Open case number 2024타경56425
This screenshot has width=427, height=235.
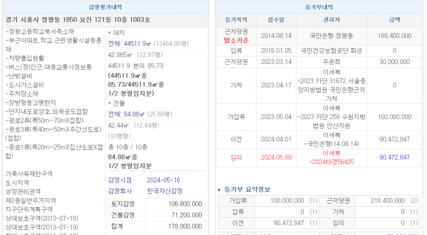click(332, 162)
